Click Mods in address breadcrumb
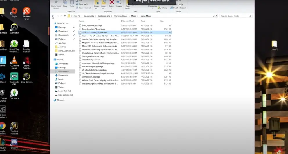This screenshot has width=288, height=154. pos(134,16)
